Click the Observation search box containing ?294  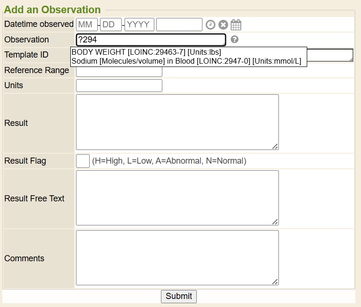[151, 40]
